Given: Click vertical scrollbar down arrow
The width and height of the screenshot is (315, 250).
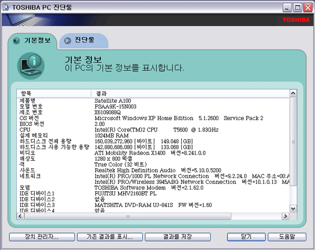Looking at the screenshot, I should (293, 209).
